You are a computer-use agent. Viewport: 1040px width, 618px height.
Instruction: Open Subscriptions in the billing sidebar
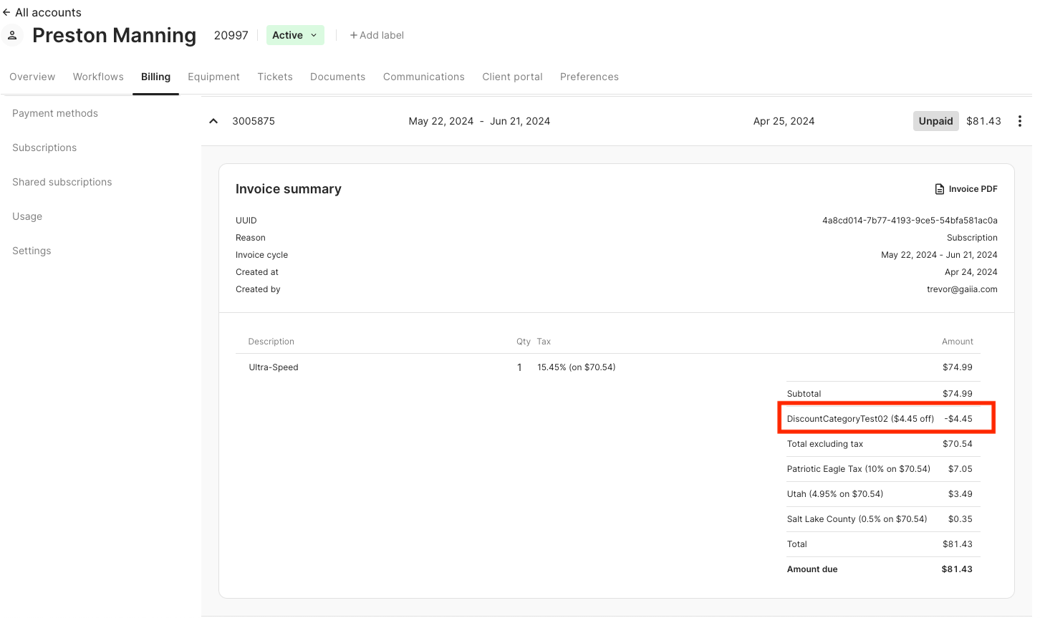pos(44,148)
